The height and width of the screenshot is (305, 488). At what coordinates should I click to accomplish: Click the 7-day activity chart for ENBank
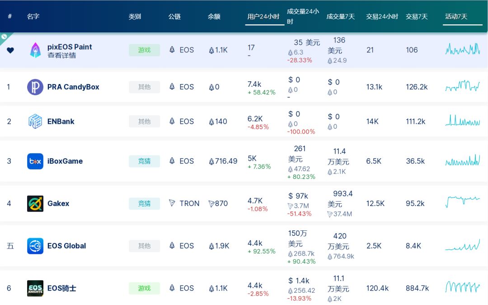click(x=463, y=121)
